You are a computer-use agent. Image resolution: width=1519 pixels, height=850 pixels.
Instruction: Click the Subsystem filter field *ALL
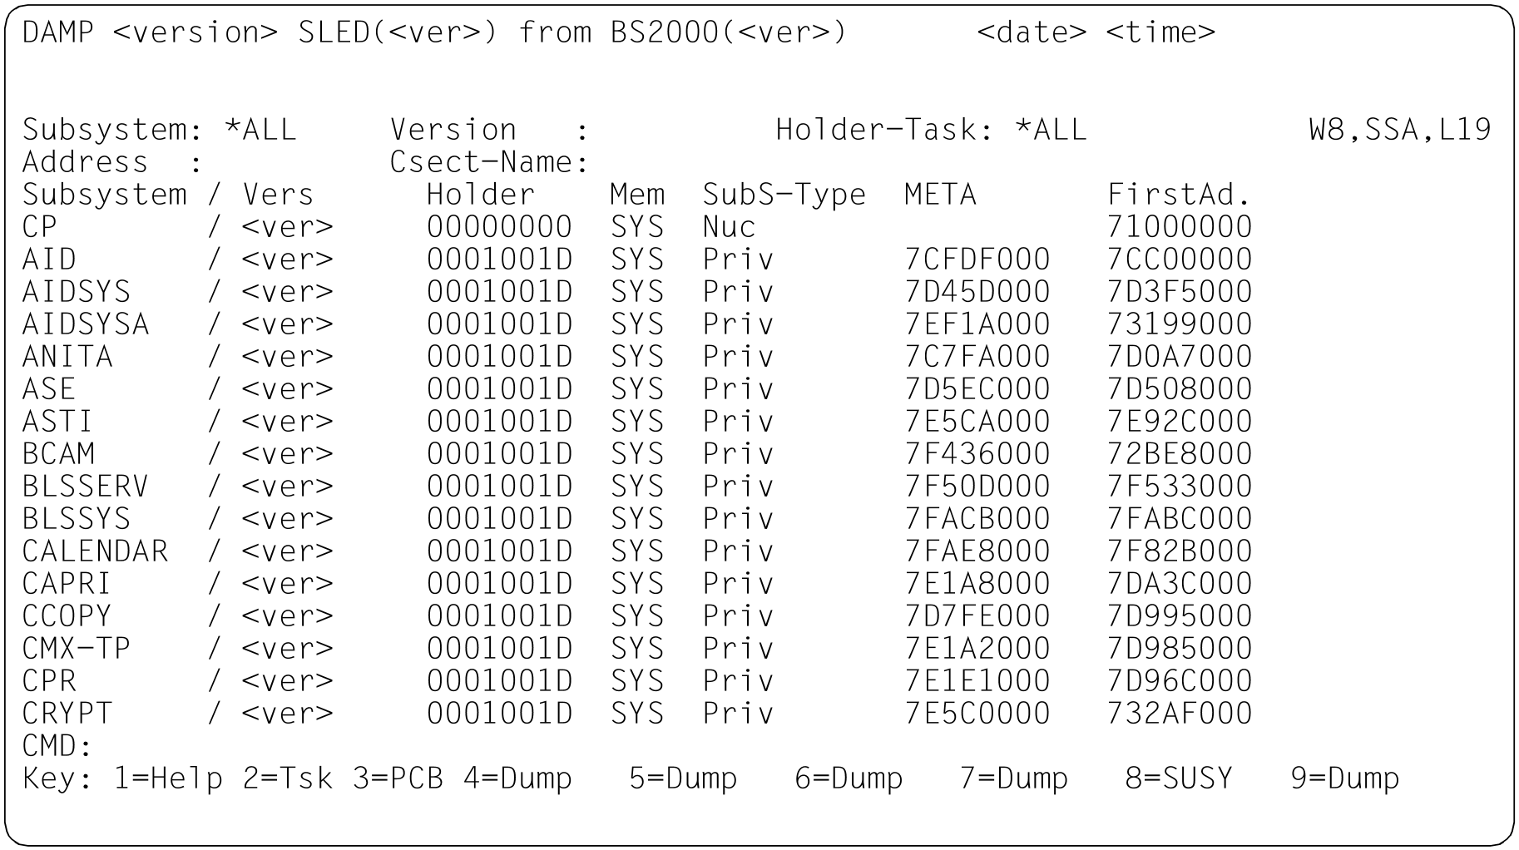tap(260, 130)
